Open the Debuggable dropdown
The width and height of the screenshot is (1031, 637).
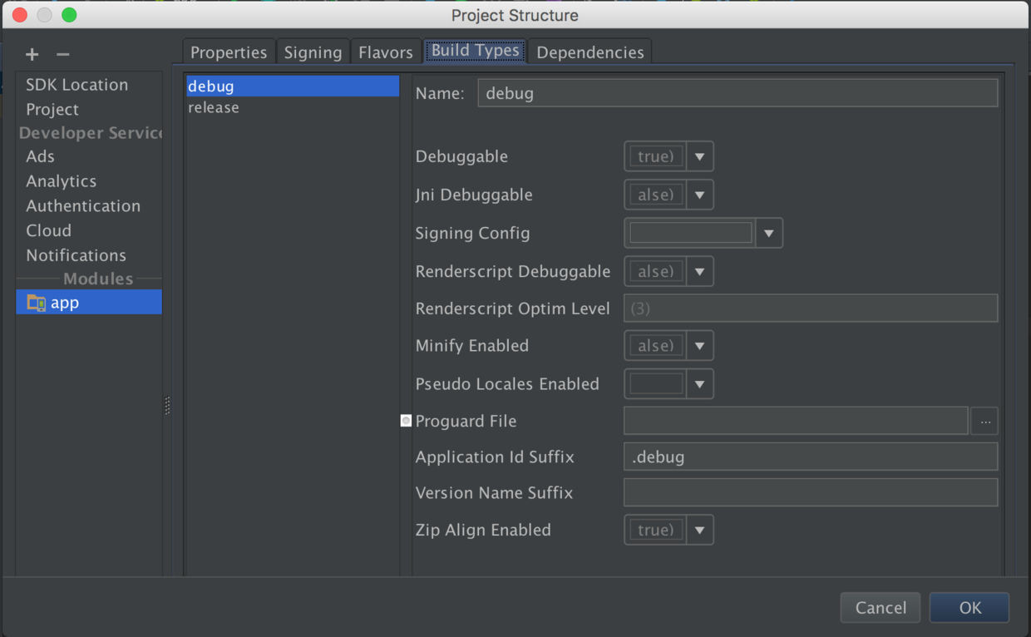click(699, 156)
